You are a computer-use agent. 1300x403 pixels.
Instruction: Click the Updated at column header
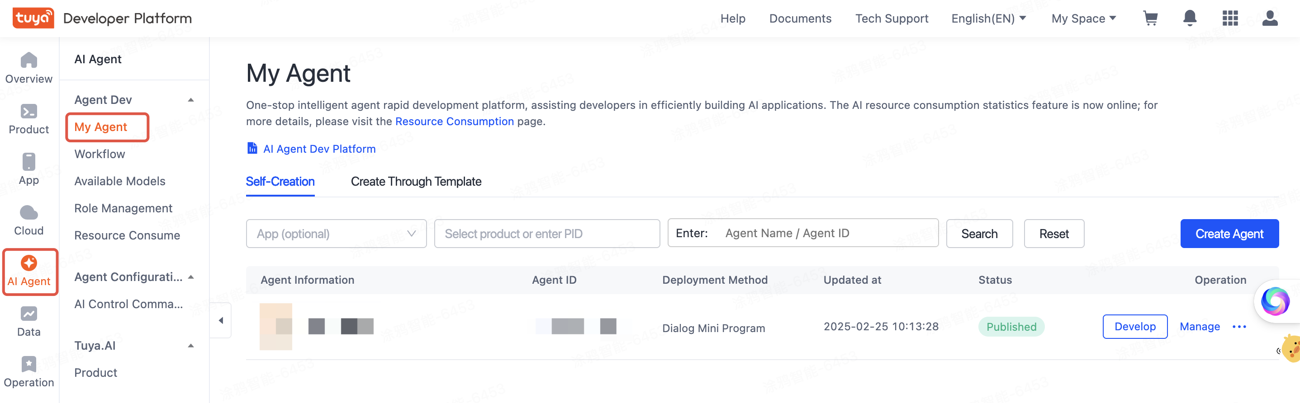pos(852,280)
